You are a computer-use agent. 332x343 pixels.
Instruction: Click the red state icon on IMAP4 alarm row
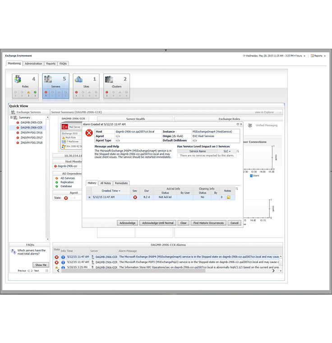click(x=57, y=257)
